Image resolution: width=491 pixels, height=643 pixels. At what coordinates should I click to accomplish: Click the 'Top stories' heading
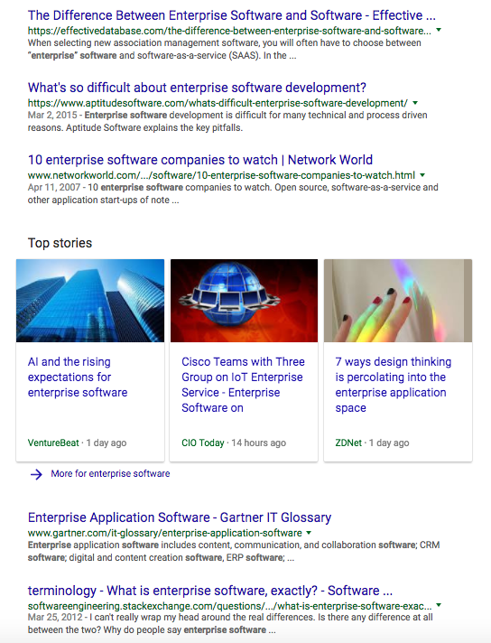click(x=60, y=243)
